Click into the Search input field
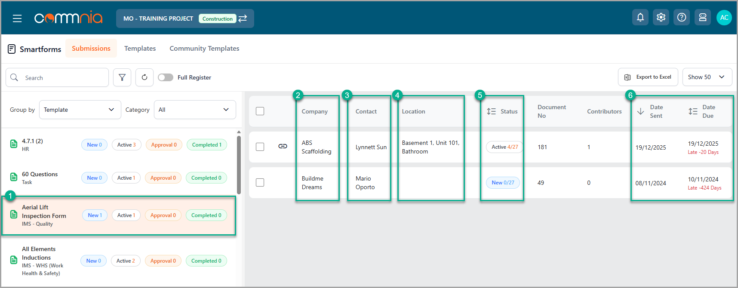Viewport: 738px width, 288px height. [x=65, y=78]
